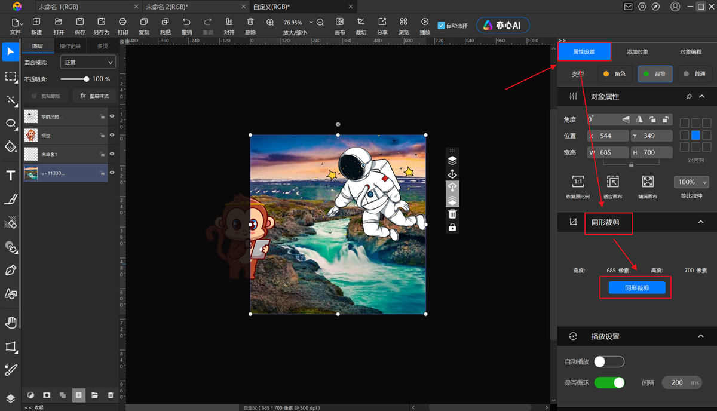Click the blue 同形裁剪 button
The height and width of the screenshot is (411, 717).
click(x=636, y=288)
